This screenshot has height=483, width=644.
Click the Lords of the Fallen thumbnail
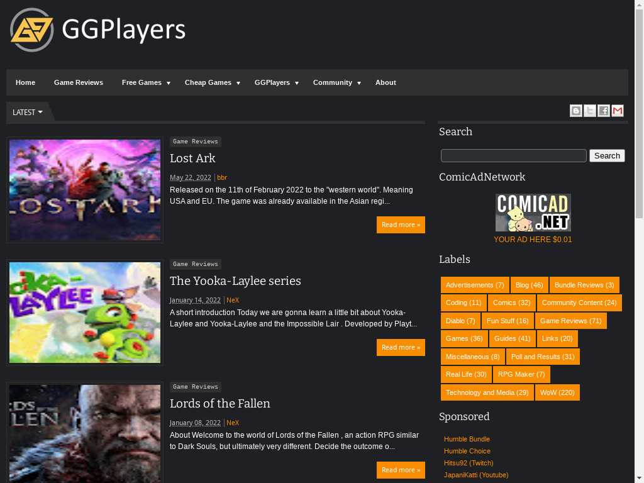coord(85,434)
